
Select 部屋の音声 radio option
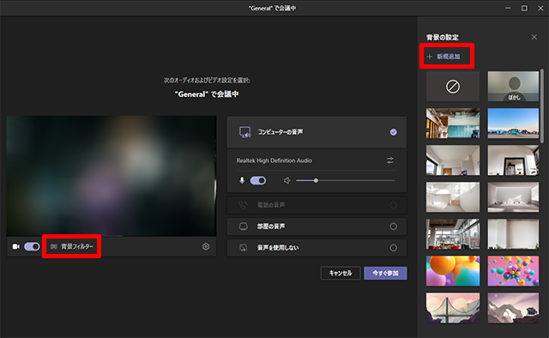pyautogui.click(x=393, y=226)
